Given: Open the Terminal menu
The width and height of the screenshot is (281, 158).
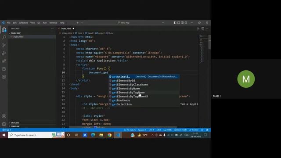Looking at the screenshot, I should coord(53,23).
